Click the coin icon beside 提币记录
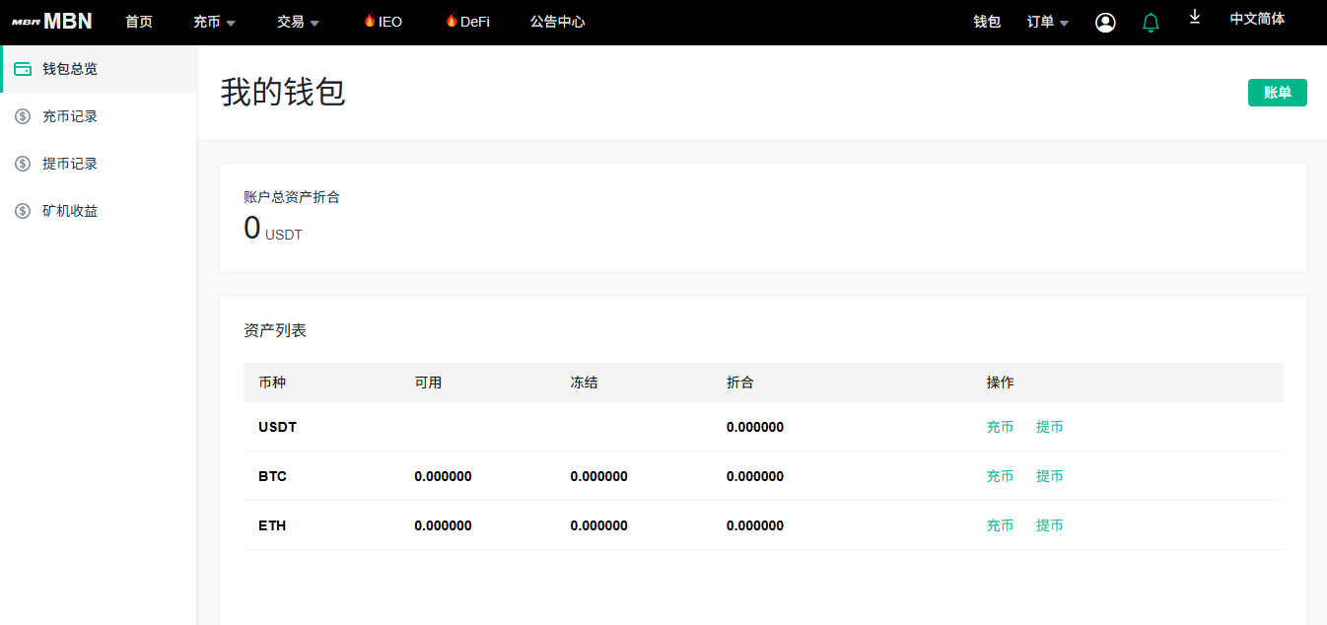This screenshot has width=1327, height=625. (x=23, y=164)
